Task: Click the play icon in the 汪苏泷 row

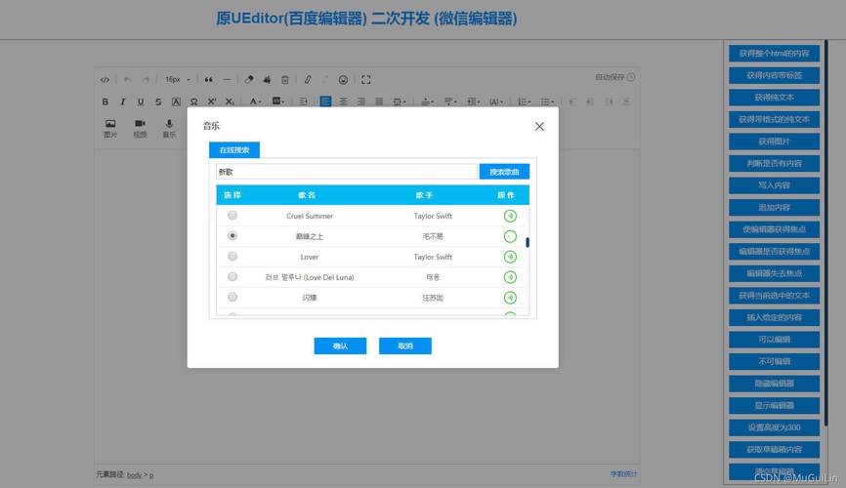Action: [x=510, y=298]
